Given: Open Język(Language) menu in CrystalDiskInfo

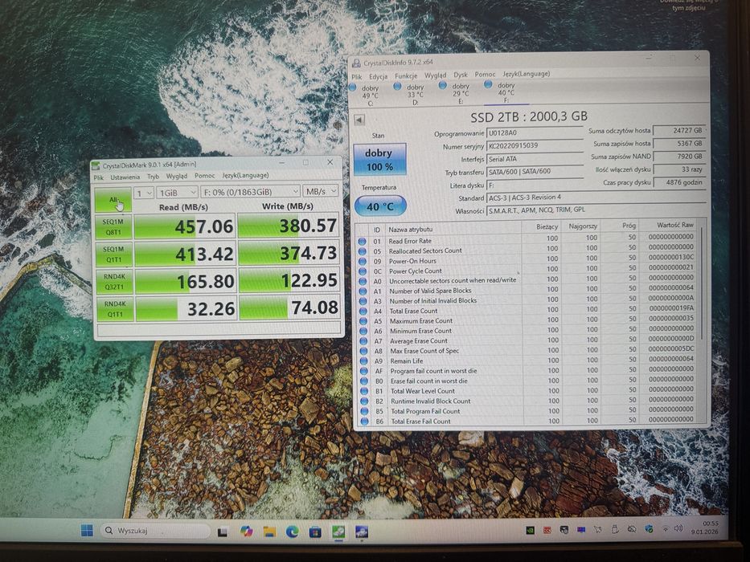Looking at the screenshot, I should tap(527, 74).
